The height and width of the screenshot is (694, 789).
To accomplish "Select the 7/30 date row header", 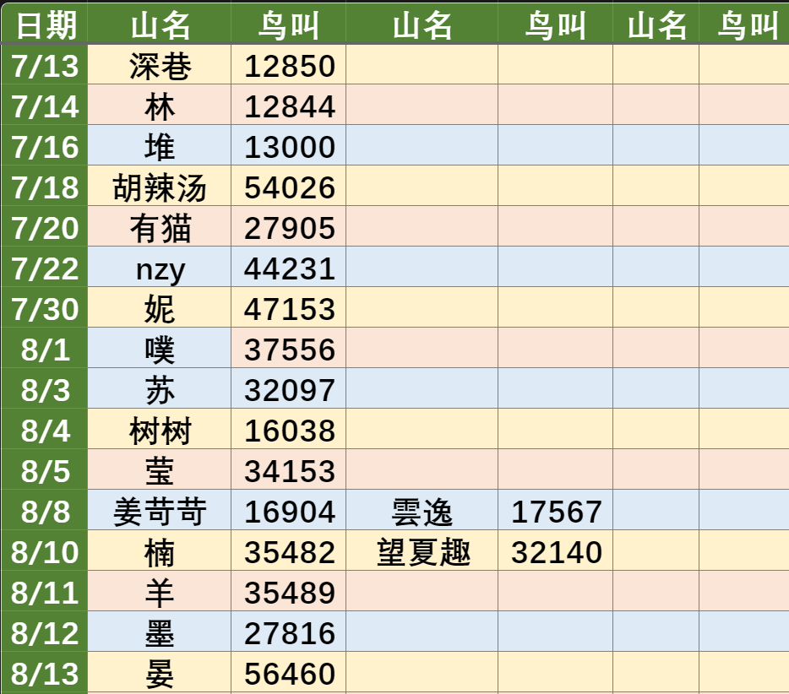I will (44, 308).
